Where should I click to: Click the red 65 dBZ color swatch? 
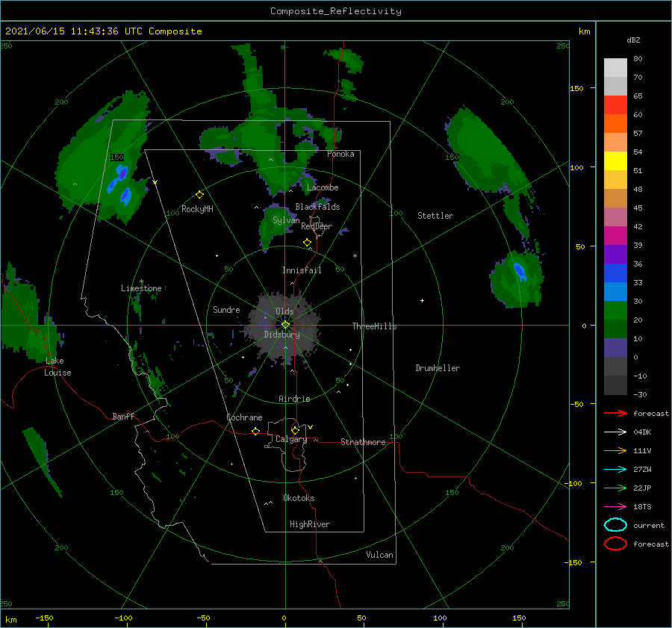615,105
